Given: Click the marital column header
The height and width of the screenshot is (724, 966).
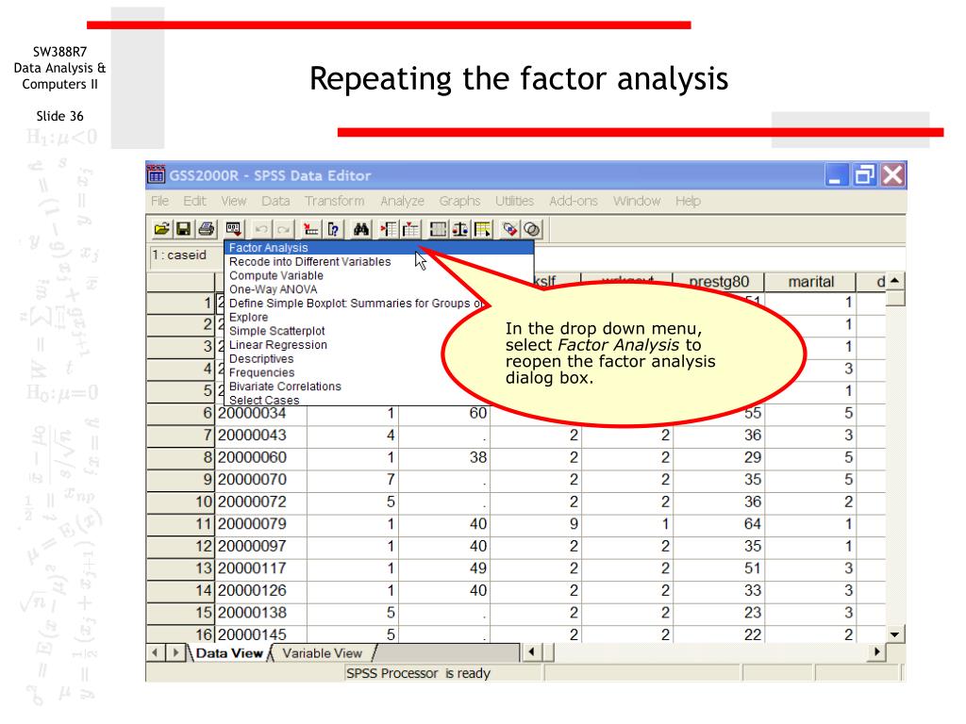Looking at the screenshot, I should [x=810, y=281].
